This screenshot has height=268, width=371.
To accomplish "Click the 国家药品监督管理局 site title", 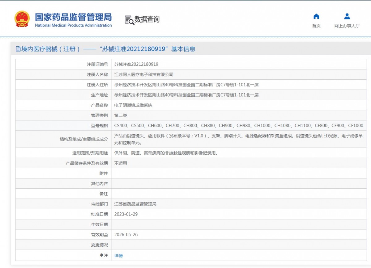I will (x=73, y=17).
